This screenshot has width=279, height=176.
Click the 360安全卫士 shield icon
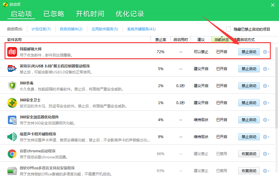pyautogui.click(x=12, y=103)
